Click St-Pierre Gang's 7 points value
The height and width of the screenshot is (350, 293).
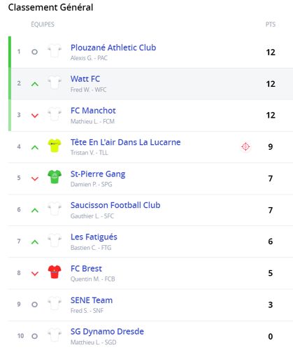point(271,178)
